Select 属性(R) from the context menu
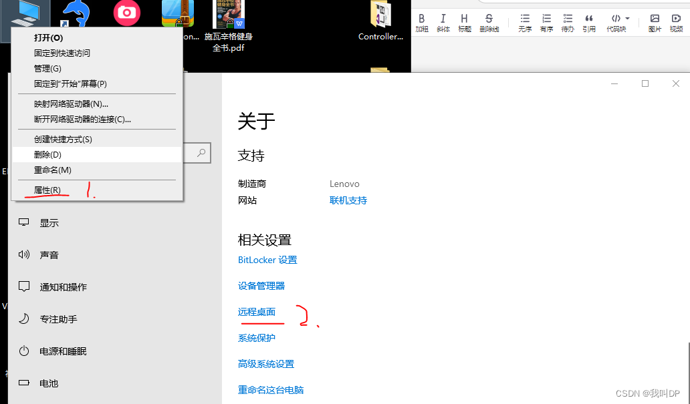690x404 pixels. pos(45,189)
